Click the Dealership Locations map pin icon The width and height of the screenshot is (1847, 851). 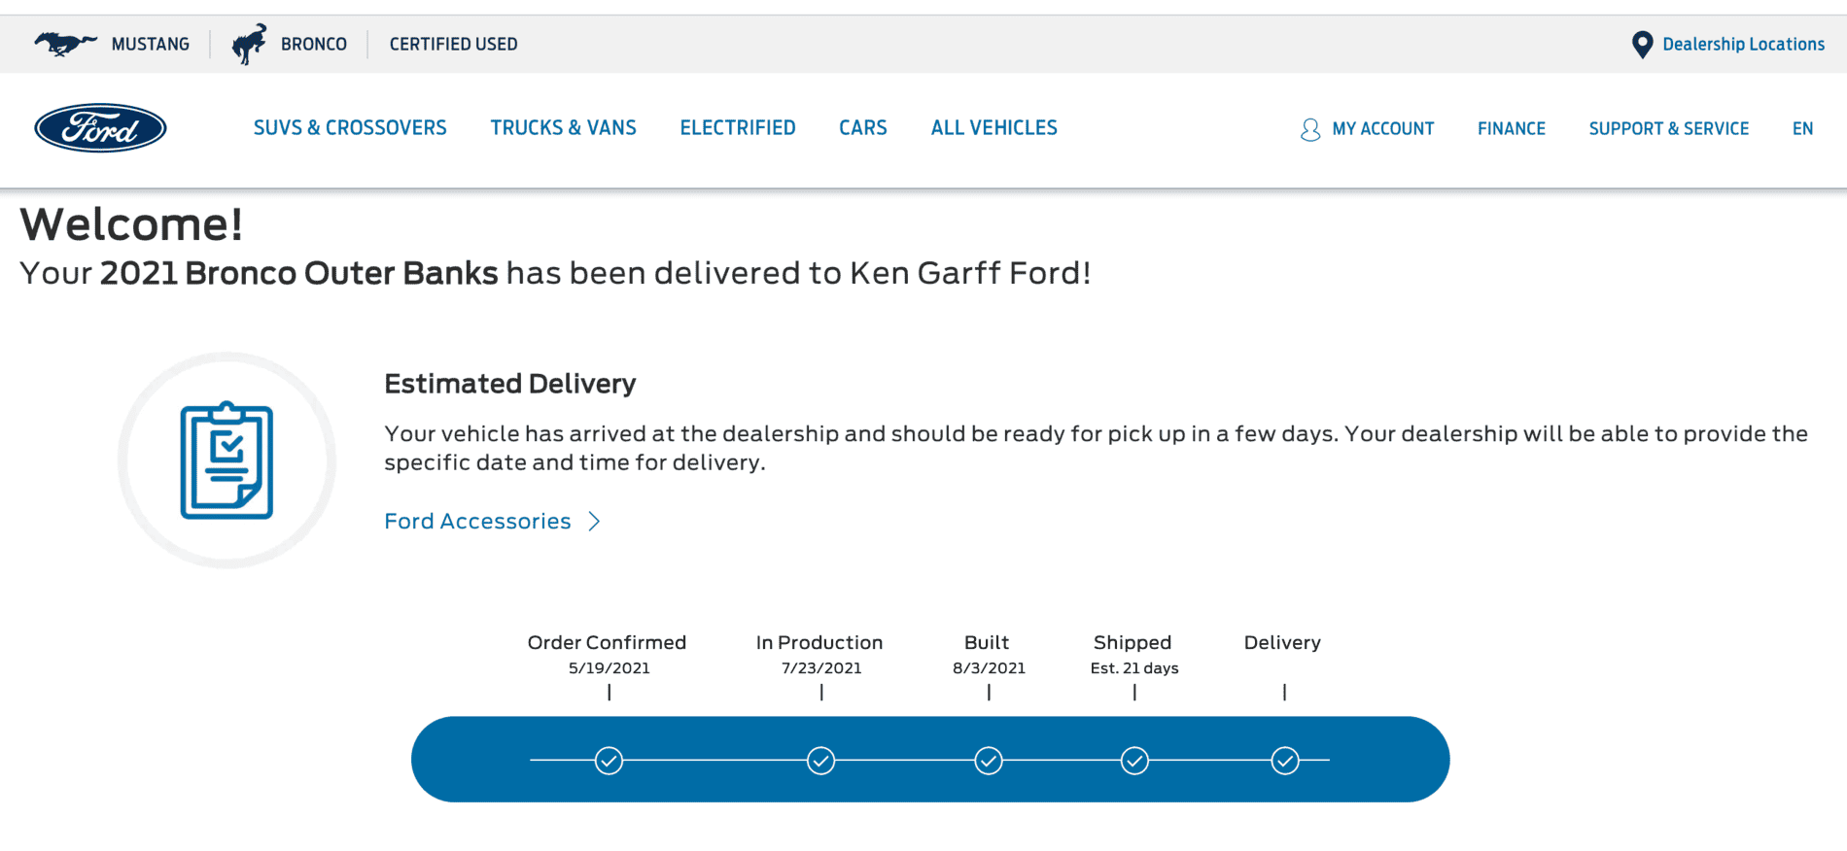click(1642, 45)
